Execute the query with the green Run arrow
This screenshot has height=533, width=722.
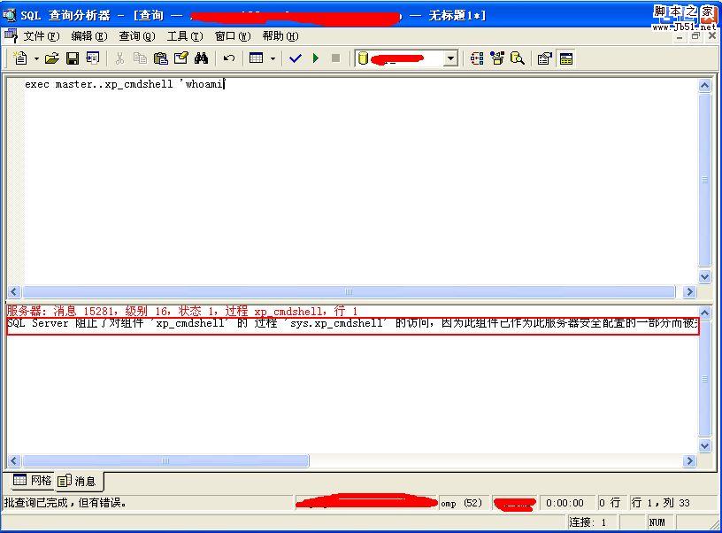tap(317, 58)
